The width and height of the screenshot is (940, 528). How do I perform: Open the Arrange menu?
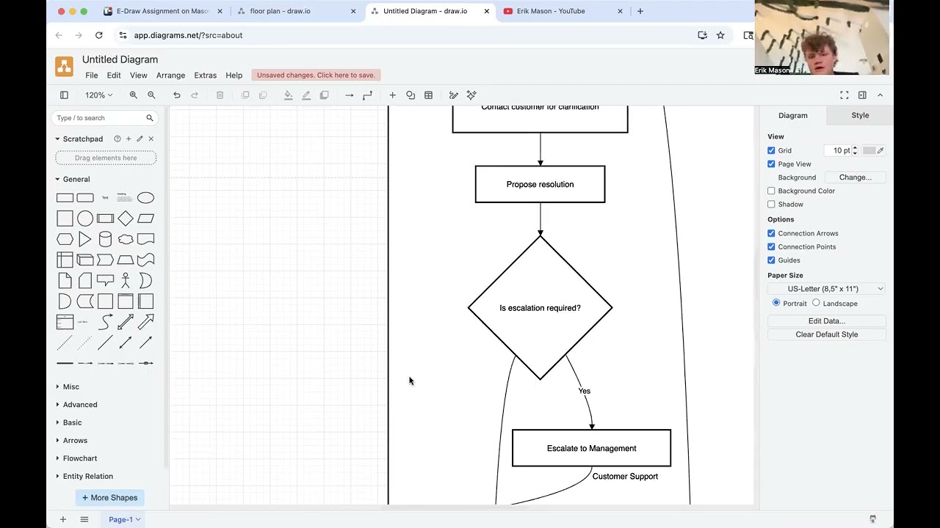170,76
